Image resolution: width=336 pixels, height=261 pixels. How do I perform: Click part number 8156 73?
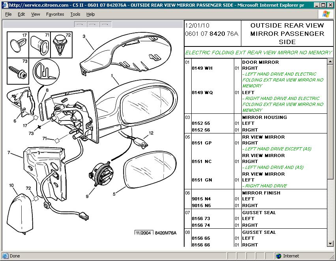point(201,218)
